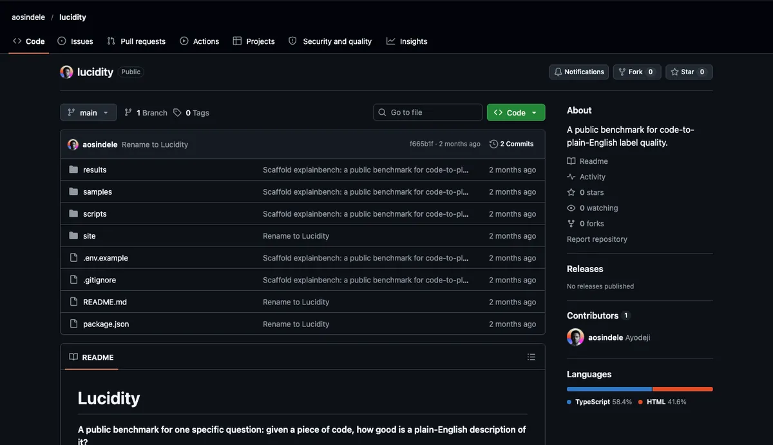Expand the green Code dropdown button
The image size is (773, 445).
click(516, 112)
